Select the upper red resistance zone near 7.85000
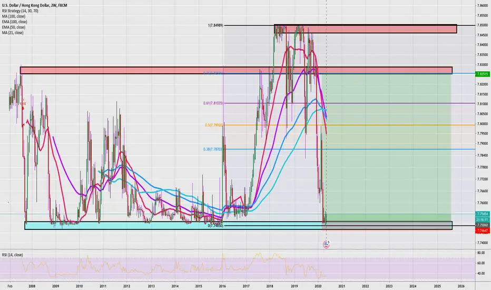 [365, 29]
